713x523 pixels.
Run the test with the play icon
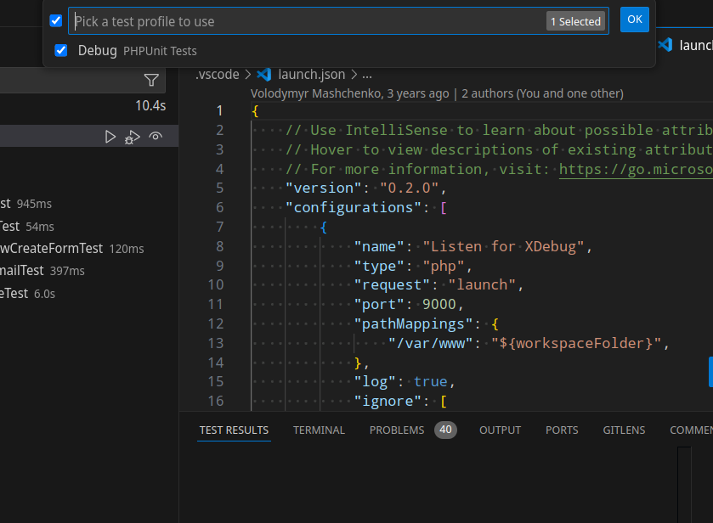click(x=110, y=137)
